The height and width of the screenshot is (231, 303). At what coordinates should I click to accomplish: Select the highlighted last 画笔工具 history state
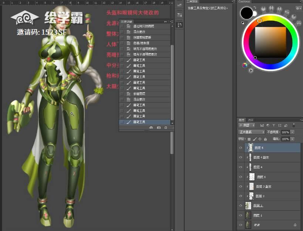tap(145, 122)
